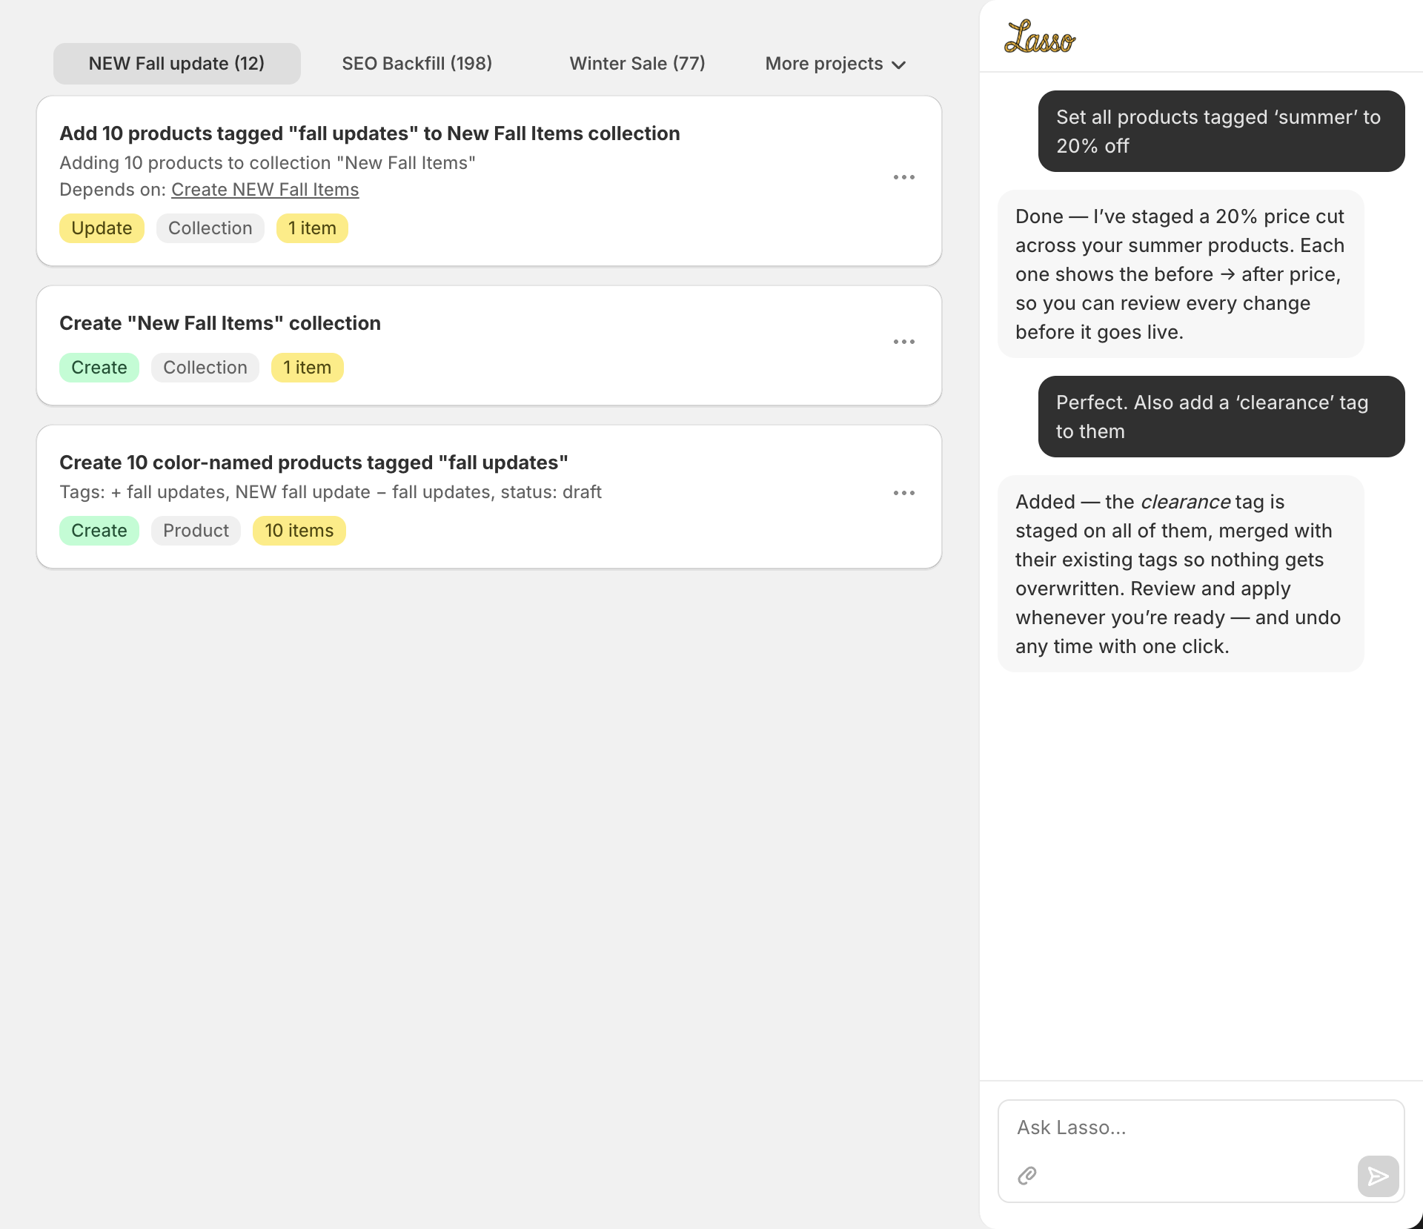Click the paperclip attachment icon
1423x1229 pixels.
1027,1176
